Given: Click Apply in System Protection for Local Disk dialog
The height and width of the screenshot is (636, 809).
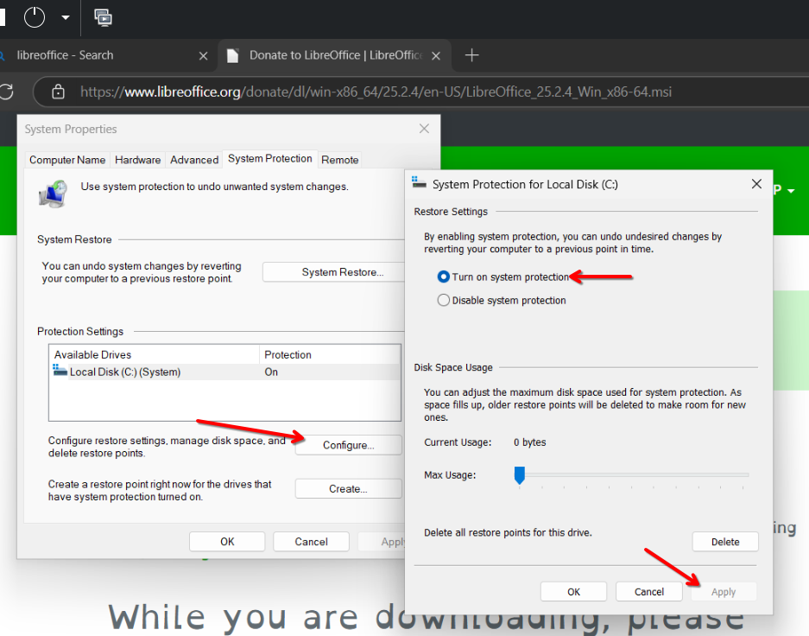Looking at the screenshot, I should pos(724,592).
